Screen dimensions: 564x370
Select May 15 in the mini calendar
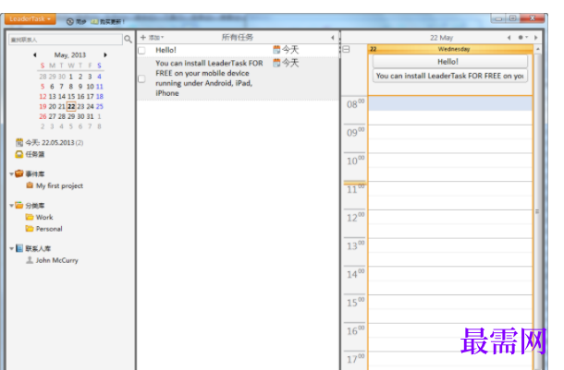71,97
